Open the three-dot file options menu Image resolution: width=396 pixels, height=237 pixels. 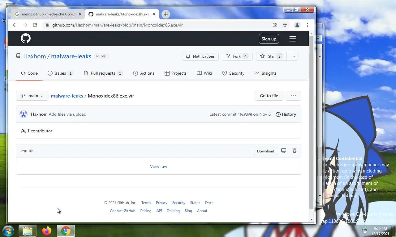(294, 96)
